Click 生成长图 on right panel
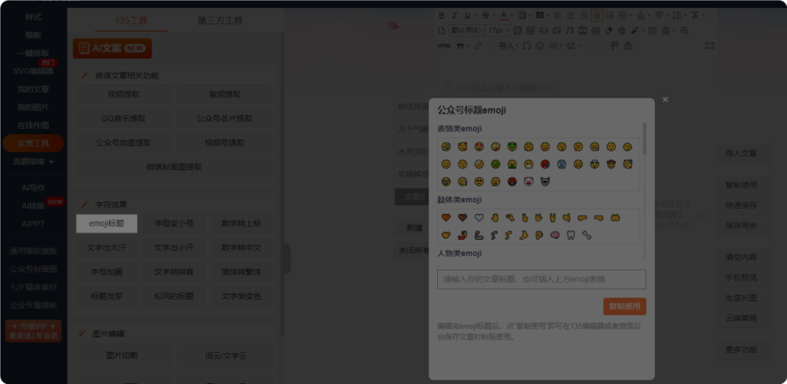This screenshot has width=787, height=384. (x=741, y=298)
